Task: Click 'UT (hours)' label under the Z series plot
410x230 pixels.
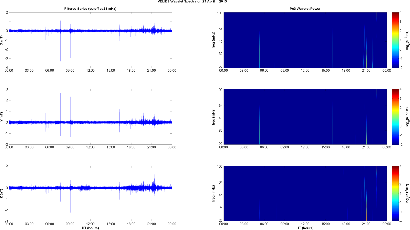Action: (x=90, y=228)
